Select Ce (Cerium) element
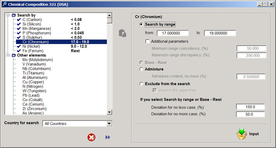The image size is (276, 148). (x=33, y=104)
